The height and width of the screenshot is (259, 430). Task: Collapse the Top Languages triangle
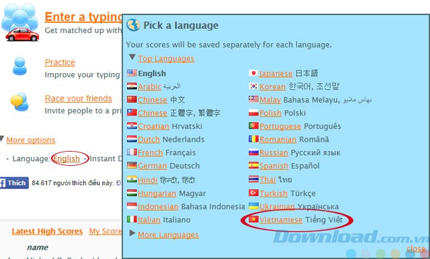pyautogui.click(x=132, y=56)
